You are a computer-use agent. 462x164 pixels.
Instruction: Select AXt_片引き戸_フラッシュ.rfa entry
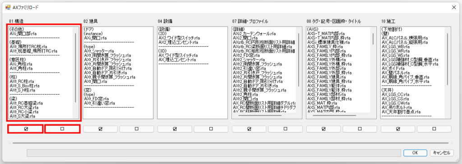[107, 59]
